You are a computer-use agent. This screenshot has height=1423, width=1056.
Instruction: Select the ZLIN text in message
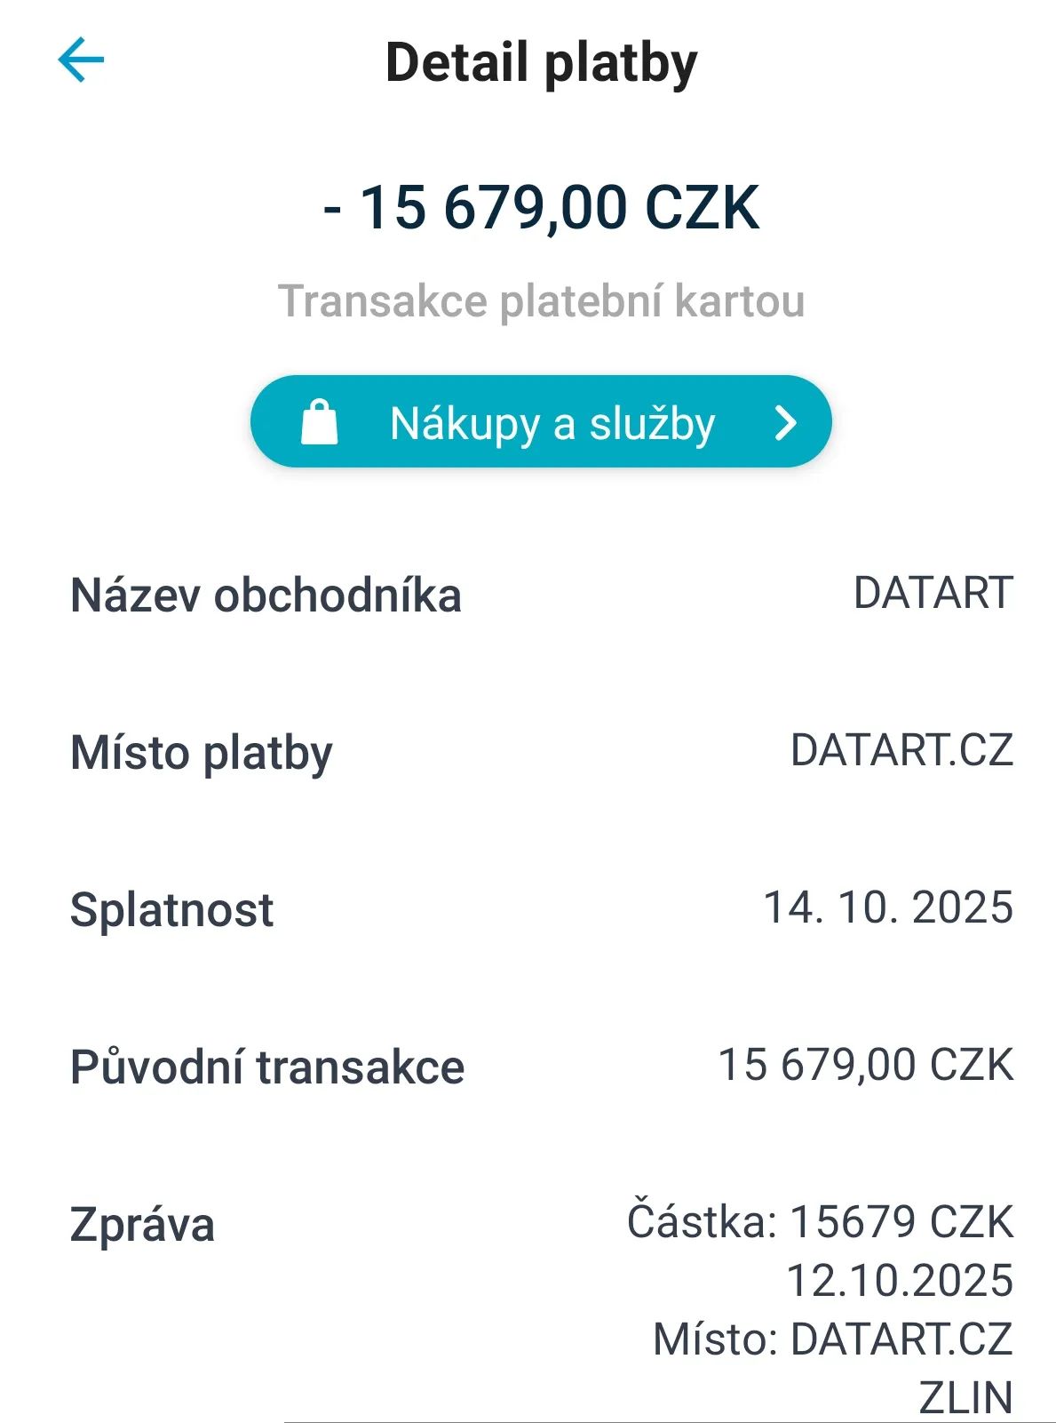pyautogui.click(x=965, y=1397)
